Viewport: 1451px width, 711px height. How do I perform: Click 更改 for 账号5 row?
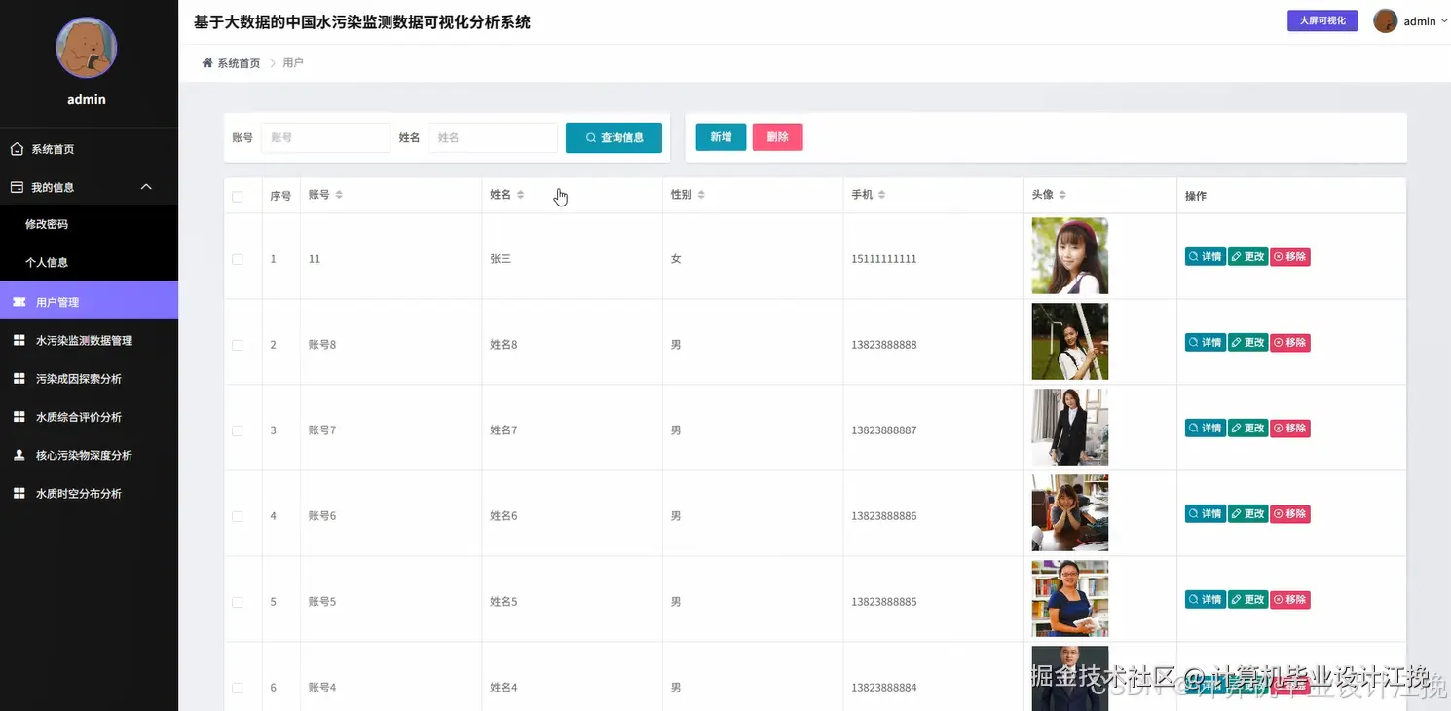[x=1247, y=600]
